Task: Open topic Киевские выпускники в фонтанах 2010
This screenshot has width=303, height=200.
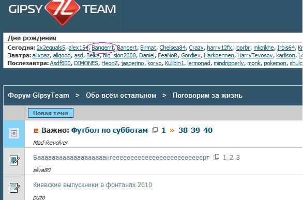Action: [93, 185]
